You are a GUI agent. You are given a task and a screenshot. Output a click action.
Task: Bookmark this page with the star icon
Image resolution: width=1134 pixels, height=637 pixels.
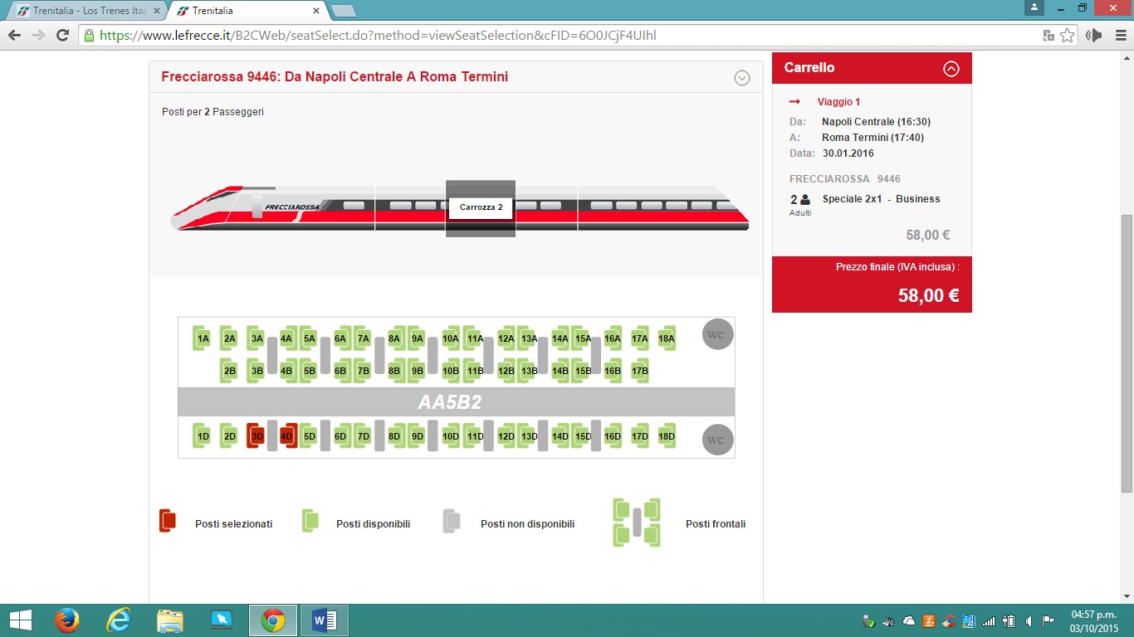pyautogui.click(x=1068, y=36)
